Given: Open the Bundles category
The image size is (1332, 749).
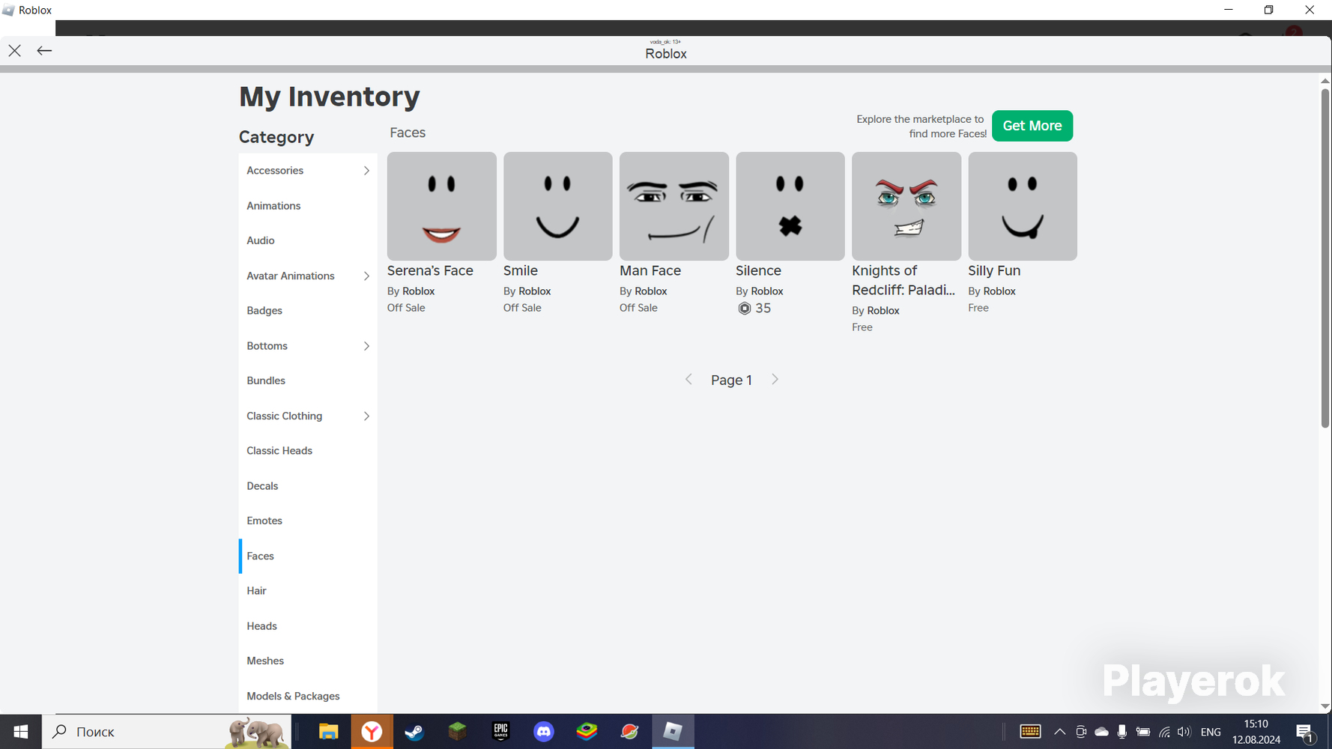Looking at the screenshot, I should point(308,380).
